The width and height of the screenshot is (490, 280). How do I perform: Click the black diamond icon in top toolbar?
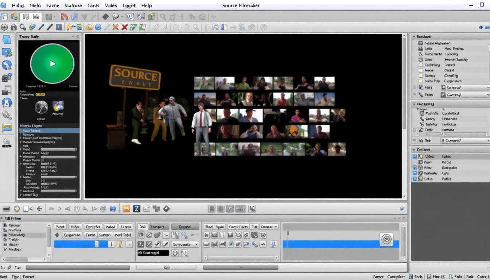click(x=105, y=16)
